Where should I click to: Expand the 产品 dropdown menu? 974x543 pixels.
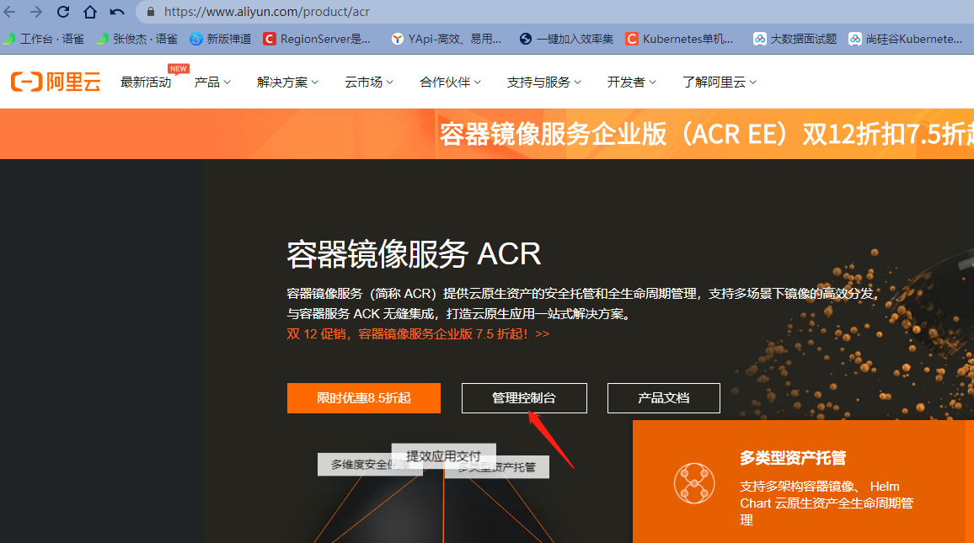coord(212,83)
